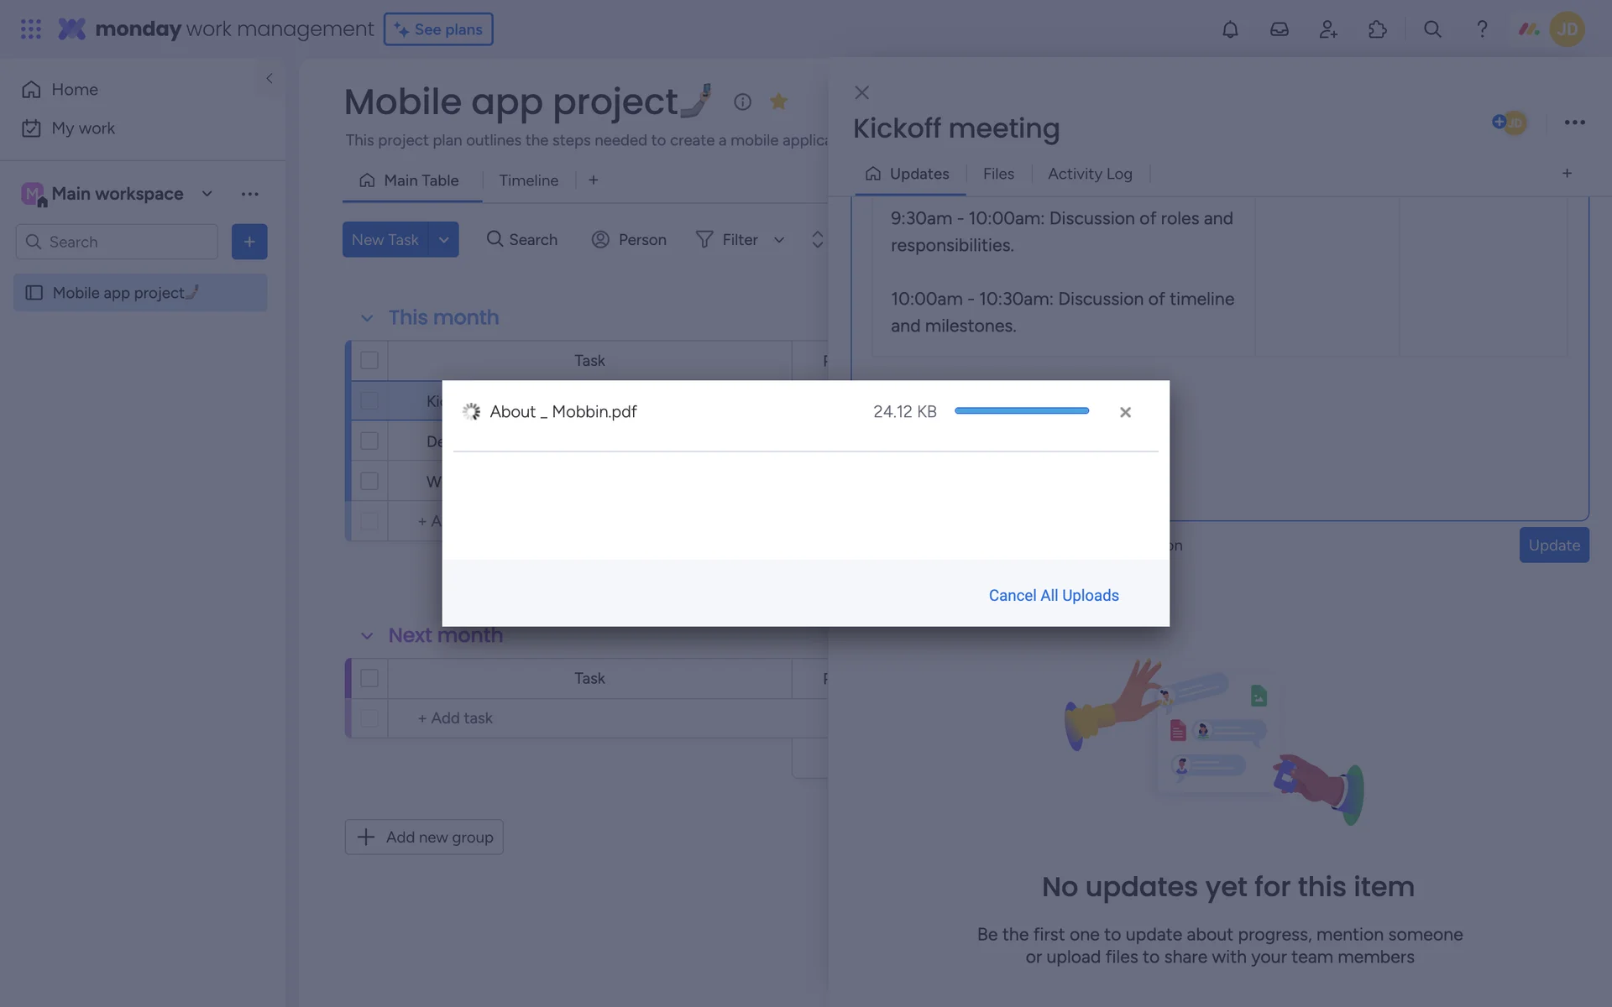Collapse the This month group
The height and width of the screenshot is (1007, 1612).
pyautogui.click(x=367, y=318)
